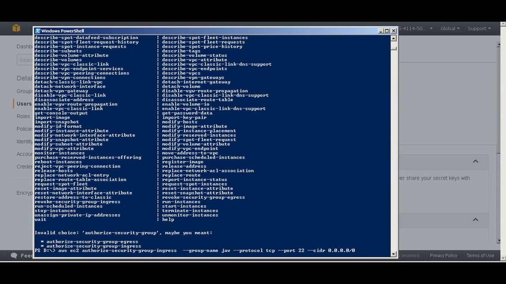Click the feedback speech bubble icon
The width and height of the screenshot is (506, 284).
tap(14, 256)
